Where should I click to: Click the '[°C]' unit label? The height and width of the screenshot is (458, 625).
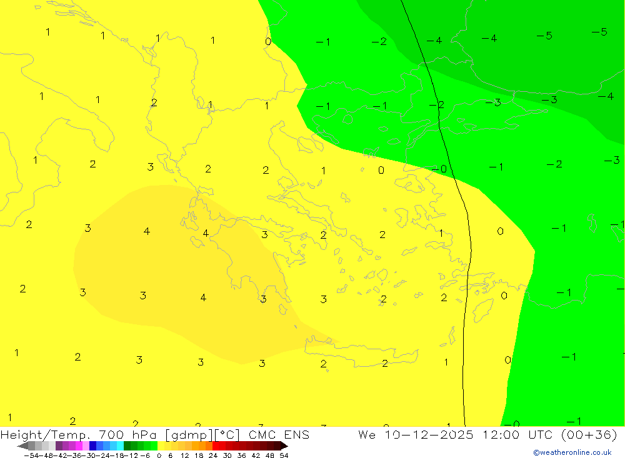click(x=227, y=434)
